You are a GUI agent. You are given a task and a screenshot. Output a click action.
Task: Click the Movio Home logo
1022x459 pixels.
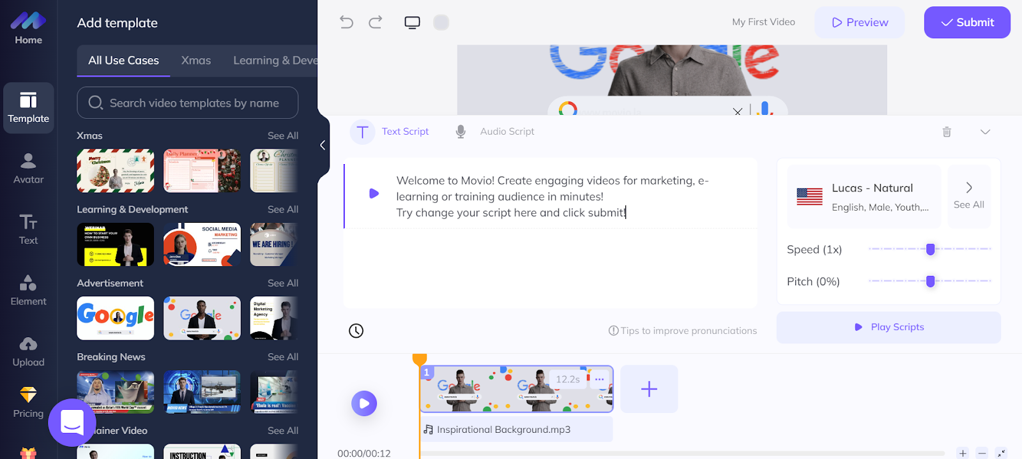coord(28,29)
